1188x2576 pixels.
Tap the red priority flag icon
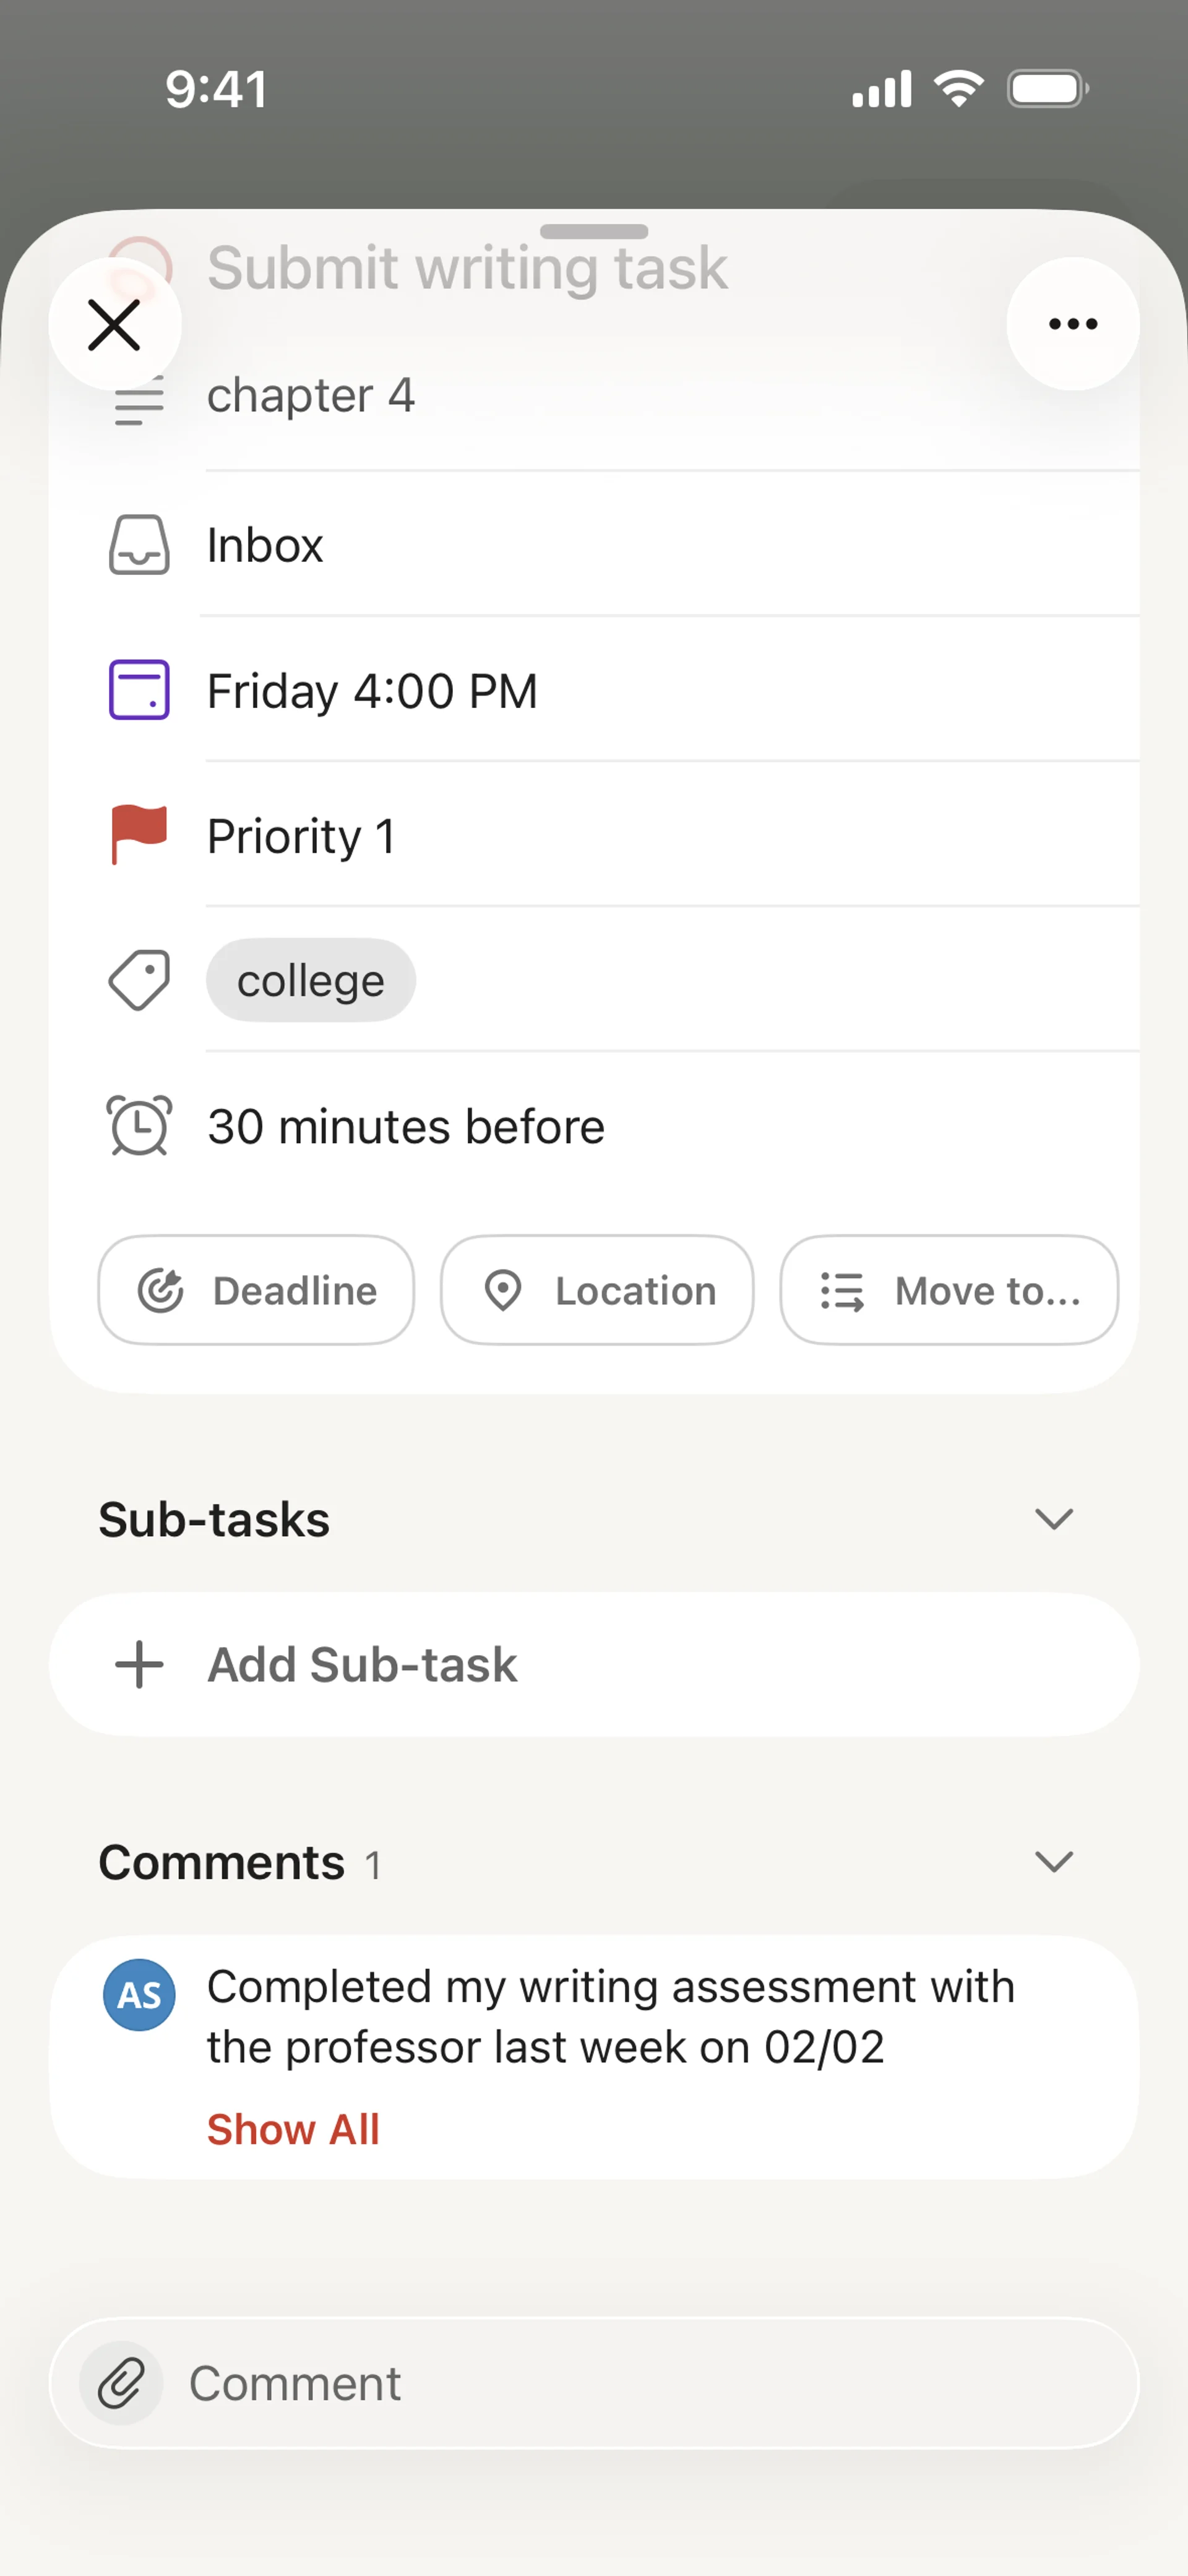tap(138, 834)
